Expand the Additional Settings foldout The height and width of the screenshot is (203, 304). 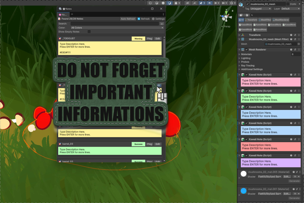pos(240,69)
